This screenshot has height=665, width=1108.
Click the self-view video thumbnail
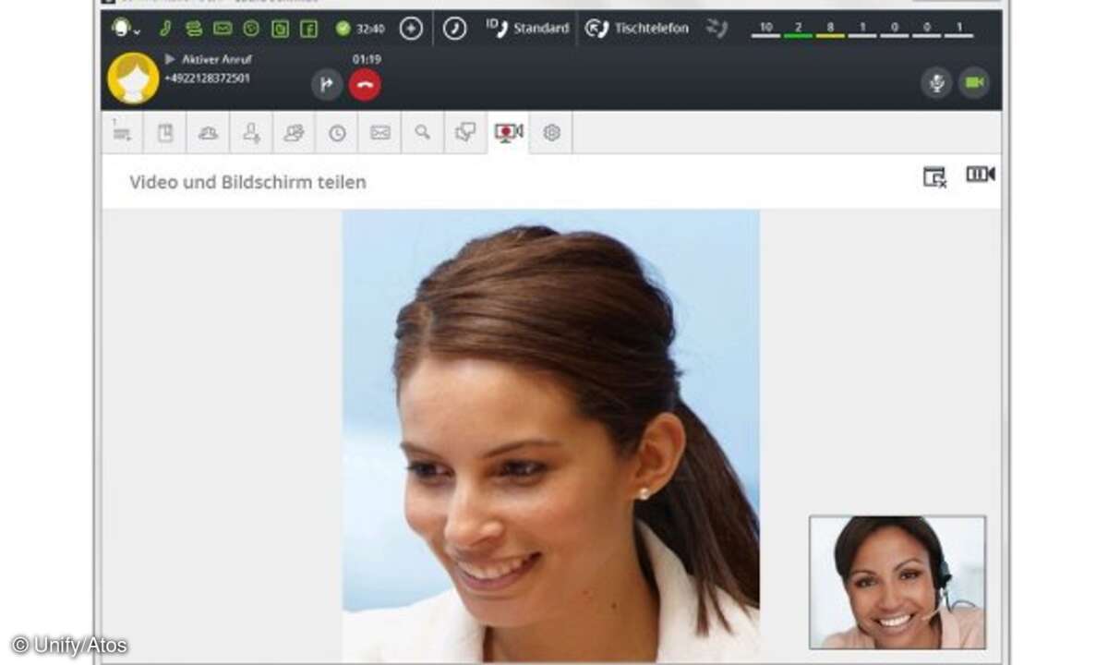[x=897, y=582]
